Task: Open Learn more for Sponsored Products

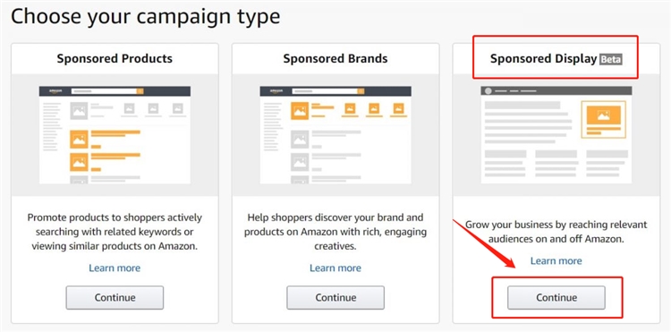Action: (x=115, y=268)
